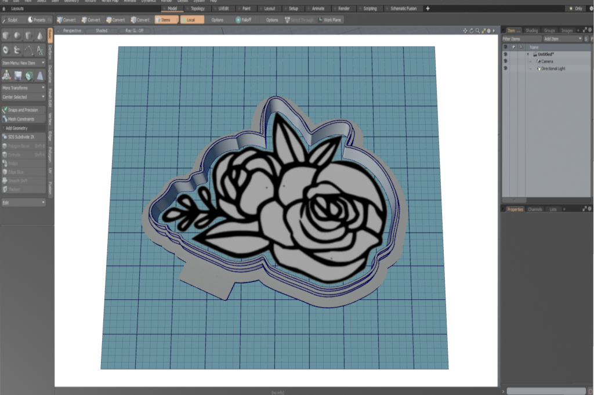Pick the Cone primitive tool
The image size is (594, 395).
coord(39,36)
